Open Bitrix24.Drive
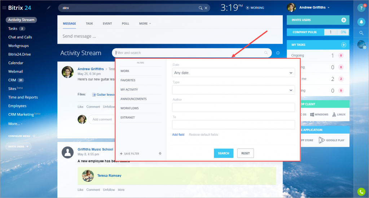 19,54
